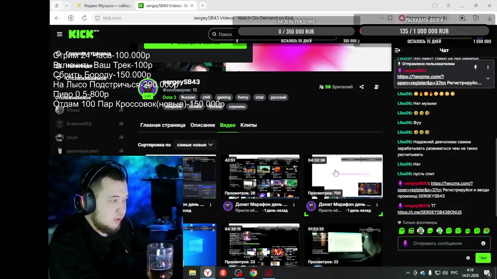Switch to the Яндекс Музыка tab

[104, 6]
